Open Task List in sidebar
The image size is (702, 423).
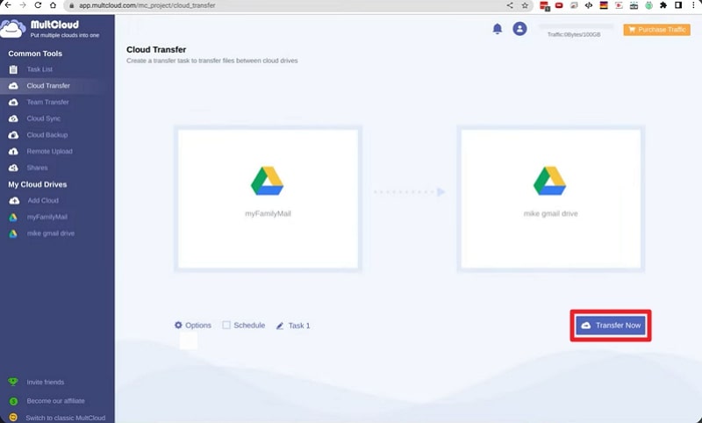[39, 69]
